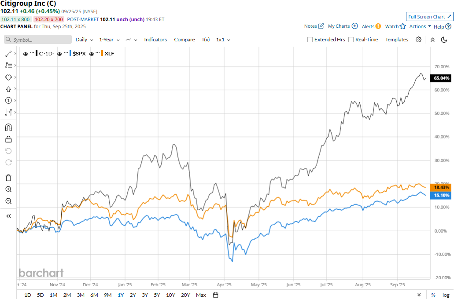Image resolution: width=454 pixels, height=299 pixels.
Task: Click the blue $SPX color swatch
Action: point(70,54)
